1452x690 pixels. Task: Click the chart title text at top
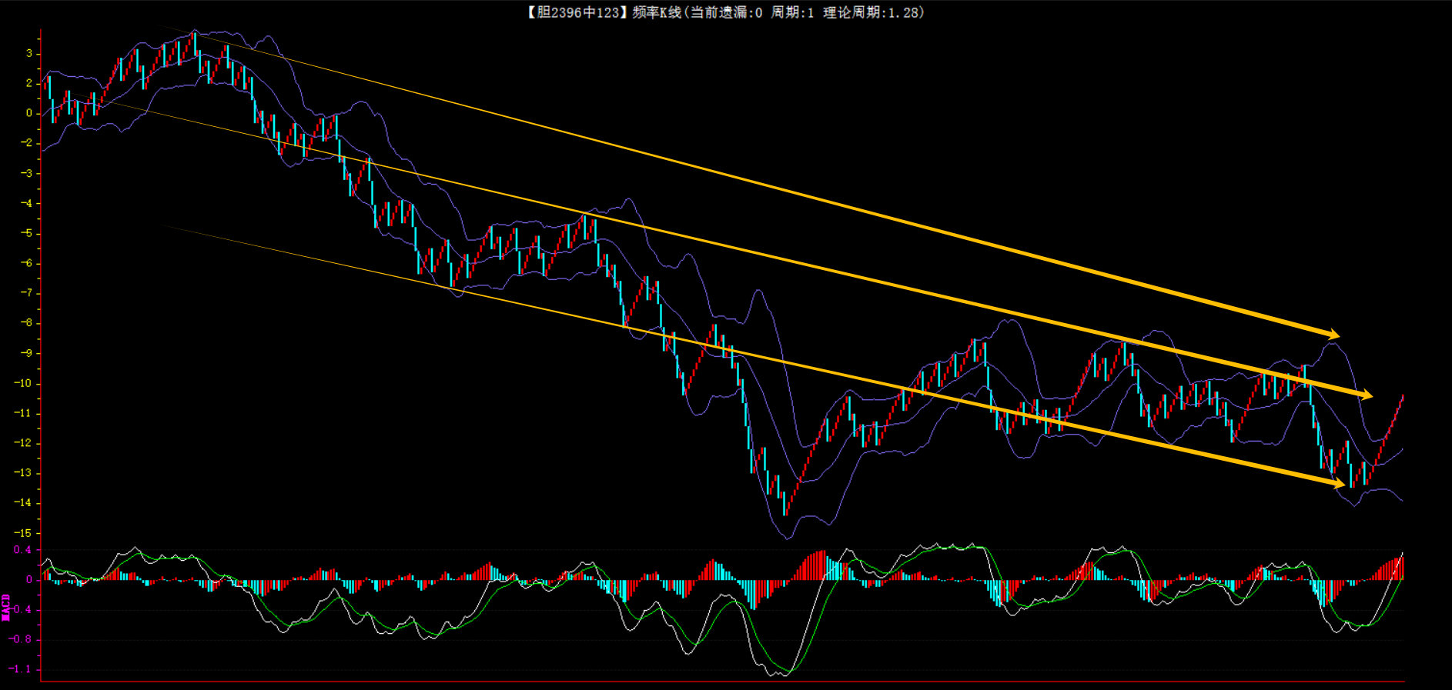(x=724, y=12)
